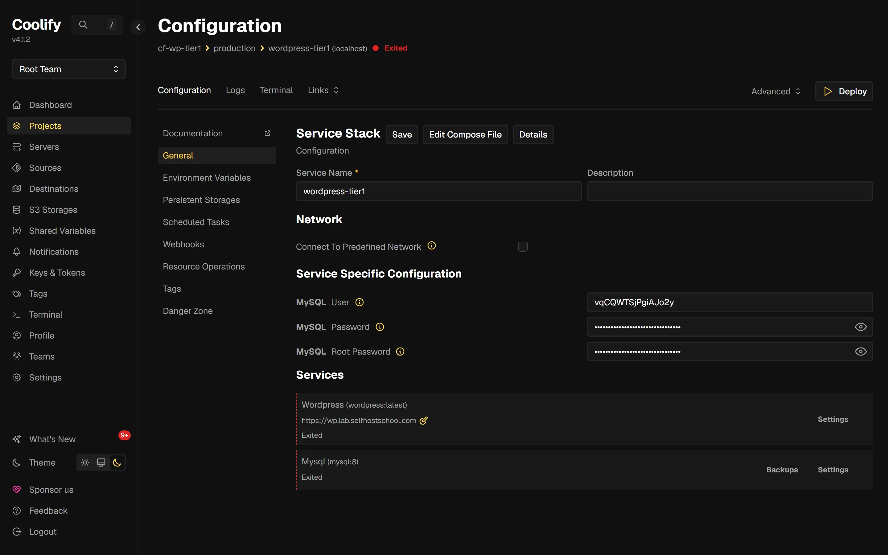Image resolution: width=888 pixels, height=555 pixels.
Task: Click the Teams people icon
Action: (17, 356)
